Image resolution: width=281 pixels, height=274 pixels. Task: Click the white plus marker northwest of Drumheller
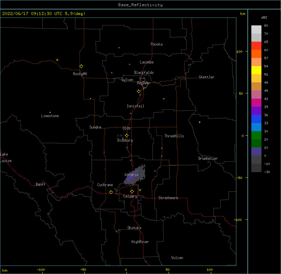(x=200, y=122)
